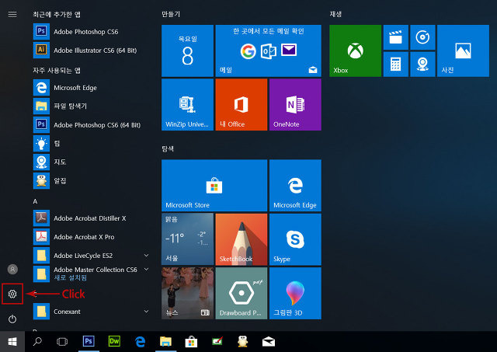The height and width of the screenshot is (352, 497).
Task: Open the 사진 Photos tile
Action: [463, 51]
